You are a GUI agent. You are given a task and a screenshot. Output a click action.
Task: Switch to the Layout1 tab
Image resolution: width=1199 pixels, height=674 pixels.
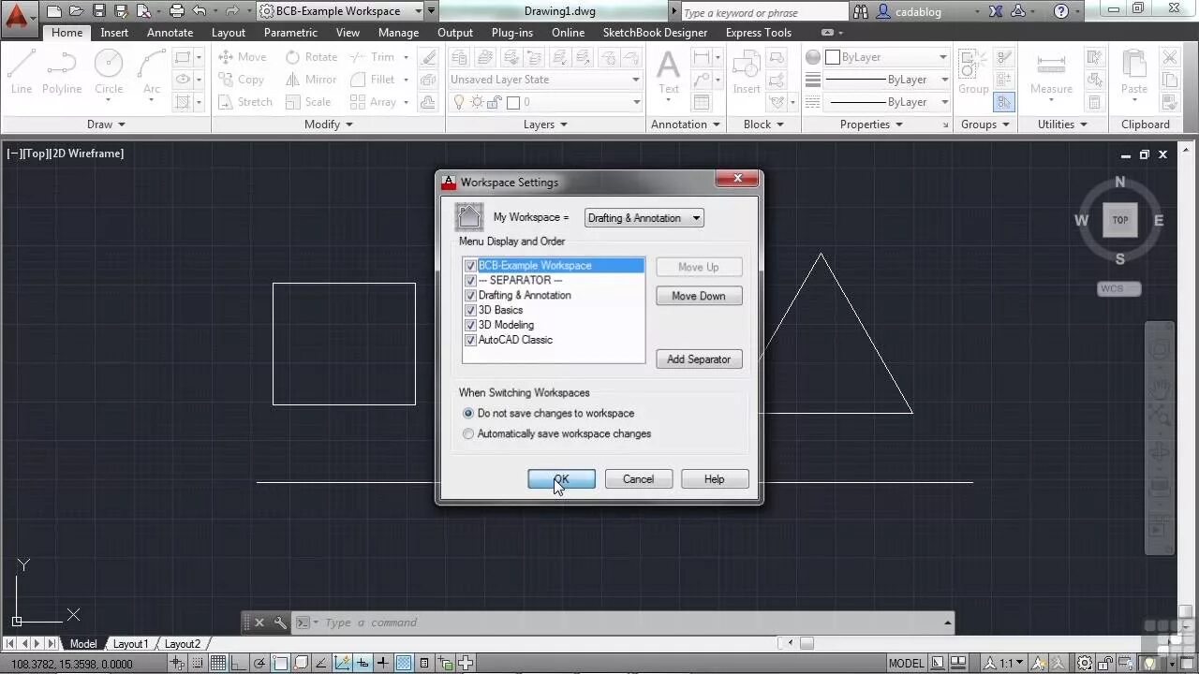131,644
